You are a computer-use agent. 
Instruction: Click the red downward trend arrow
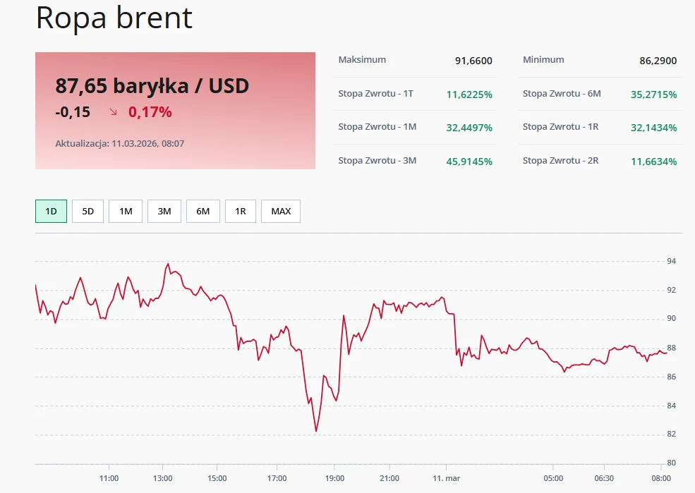coord(114,111)
